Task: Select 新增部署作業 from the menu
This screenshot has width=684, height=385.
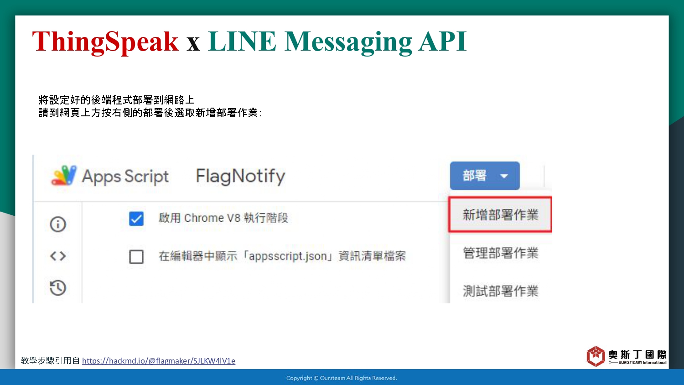Action: click(500, 215)
